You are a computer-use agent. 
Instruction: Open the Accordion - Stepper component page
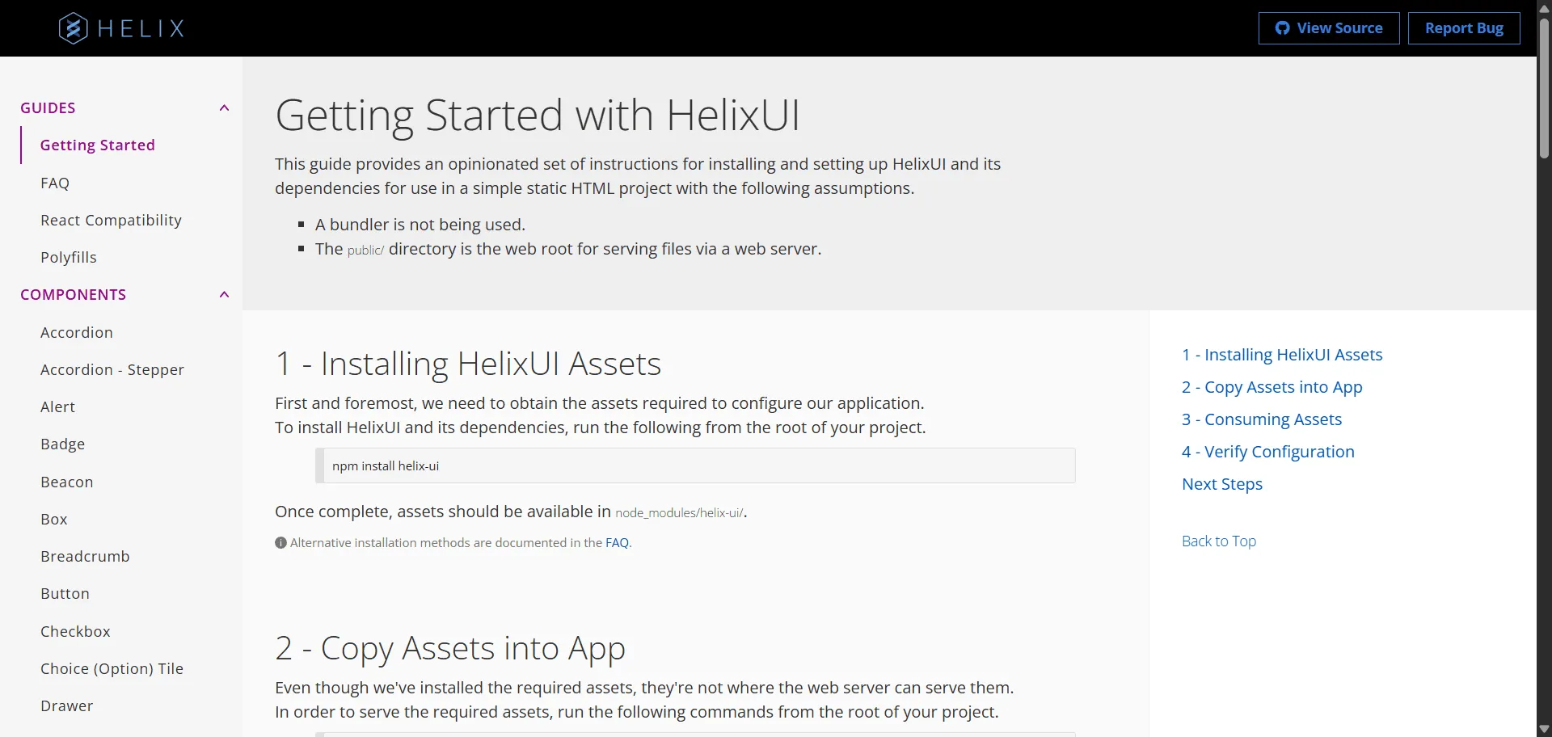(112, 370)
